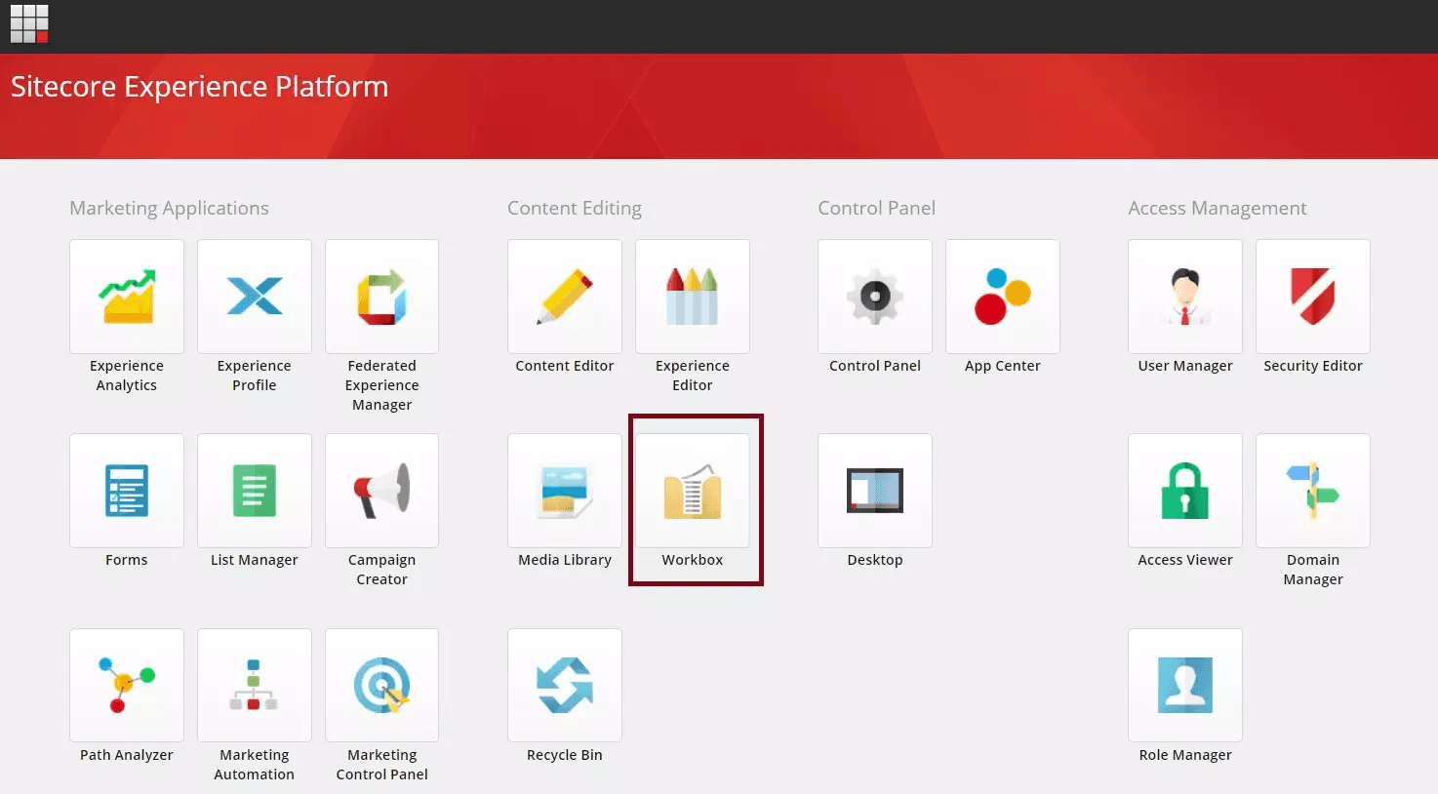1438x794 pixels.
Task: Open Path Analyzer
Action: coord(127,686)
